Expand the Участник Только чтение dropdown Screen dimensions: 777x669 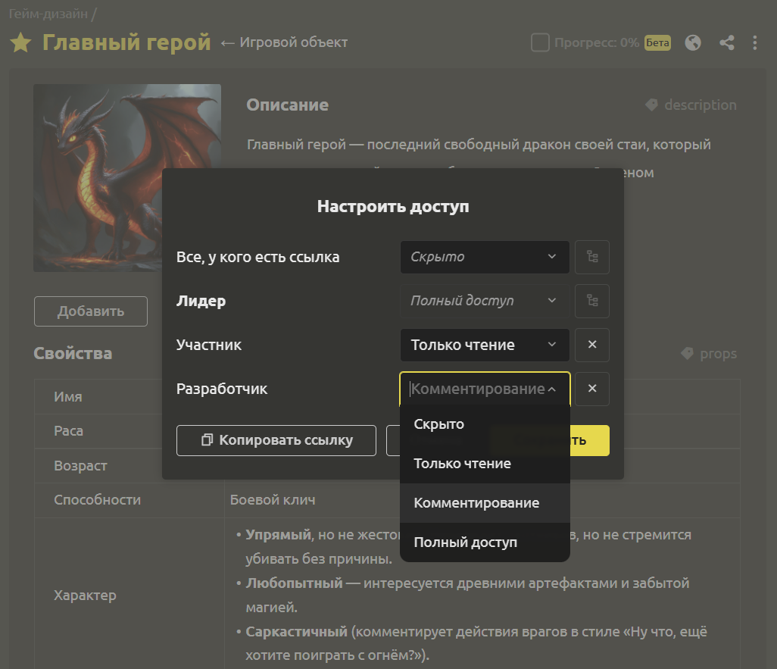pyautogui.click(x=485, y=345)
